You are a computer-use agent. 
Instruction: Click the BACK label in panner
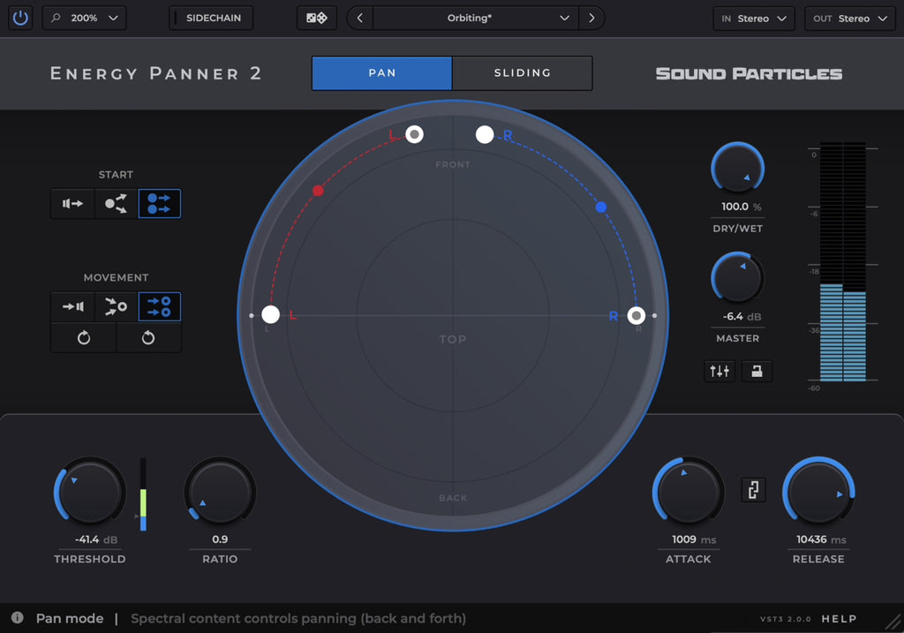[x=453, y=498]
